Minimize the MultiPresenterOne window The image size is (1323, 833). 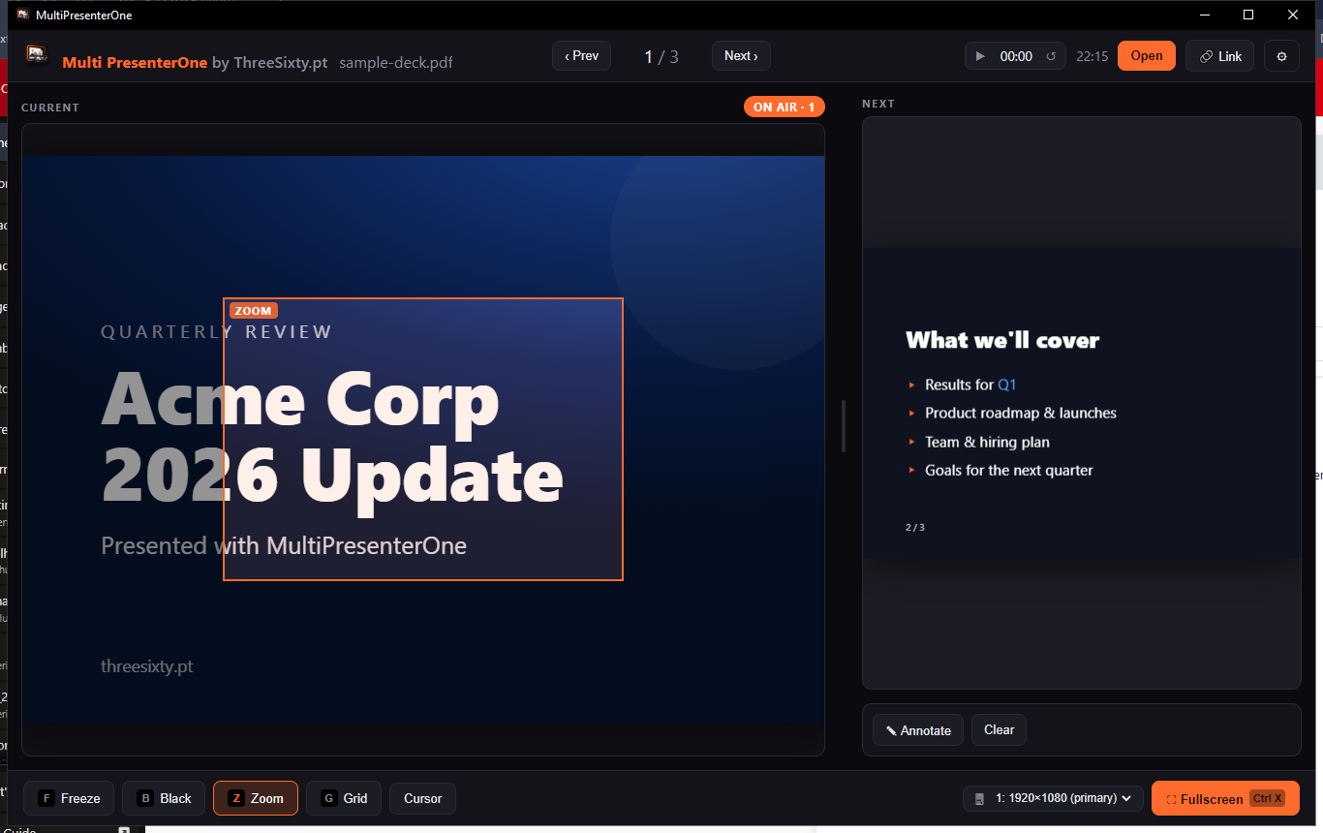pyautogui.click(x=1205, y=15)
